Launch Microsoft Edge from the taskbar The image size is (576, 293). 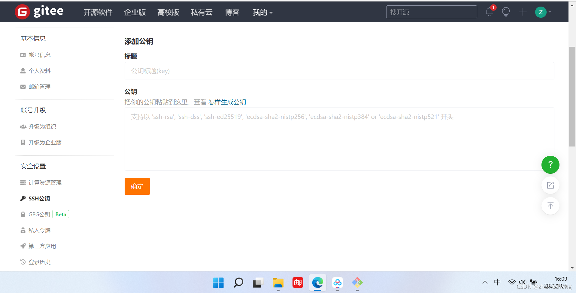[317, 283]
